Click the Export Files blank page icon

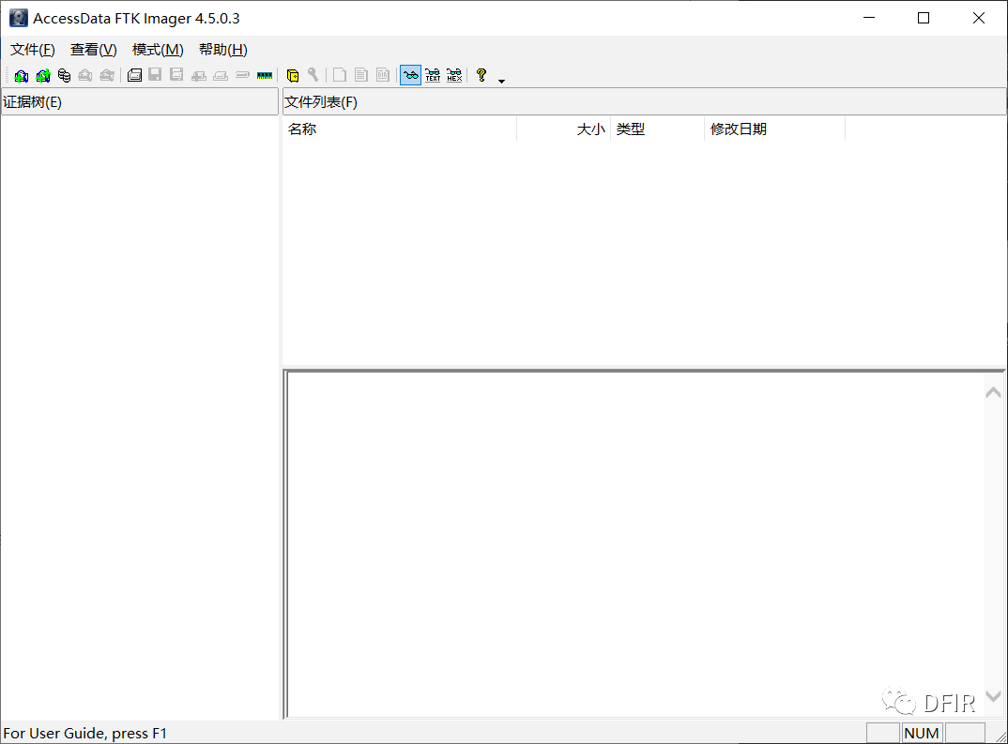[x=340, y=75]
